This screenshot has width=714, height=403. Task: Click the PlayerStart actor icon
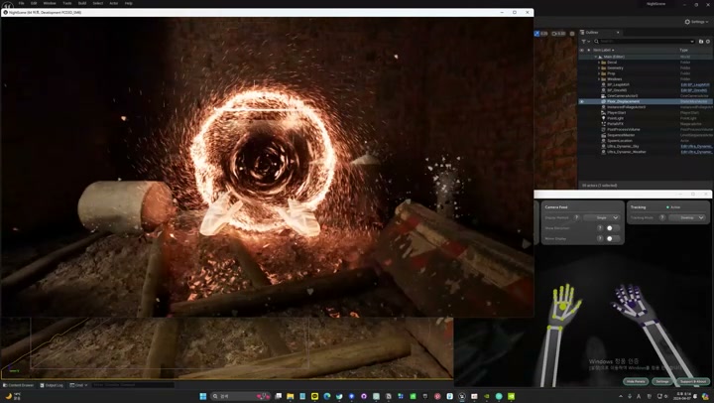[604, 112]
